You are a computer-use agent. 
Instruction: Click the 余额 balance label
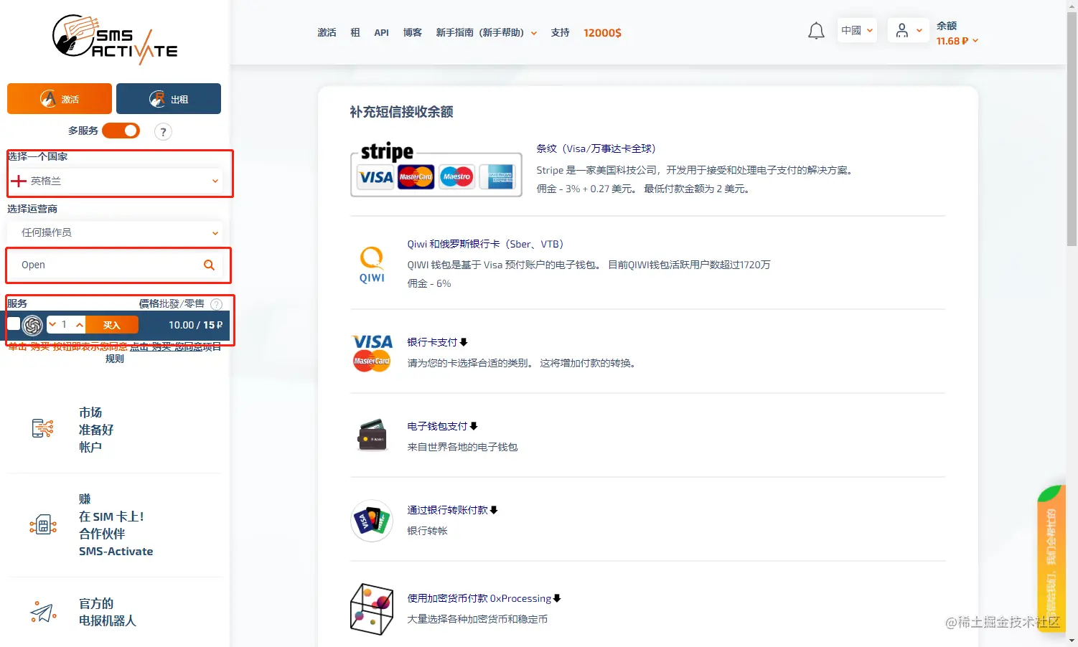point(947,26)
